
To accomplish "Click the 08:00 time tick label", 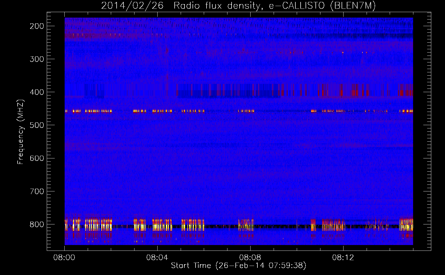I will click(x=64, y=258).
